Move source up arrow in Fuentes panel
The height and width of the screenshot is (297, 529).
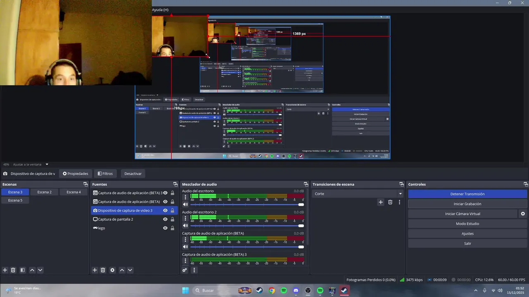[x=122, y=270]
